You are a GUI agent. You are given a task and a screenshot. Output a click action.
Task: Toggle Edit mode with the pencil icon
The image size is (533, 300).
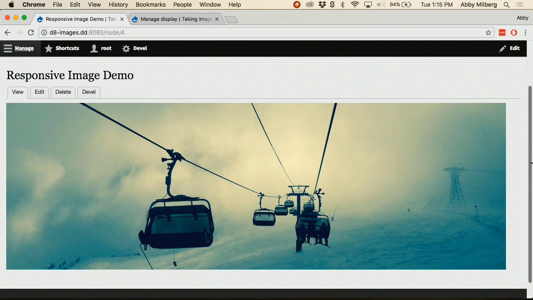click(x=509, y=48)
